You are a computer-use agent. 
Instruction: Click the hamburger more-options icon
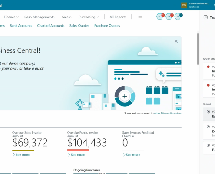pyautogui.click(x=140, y=17)
